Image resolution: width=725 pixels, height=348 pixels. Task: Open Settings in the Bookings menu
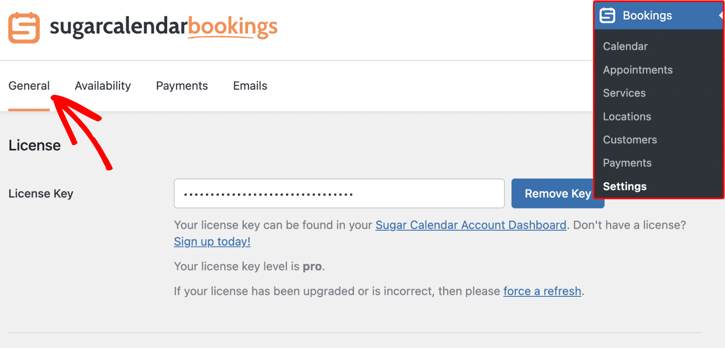pos(624,186)
